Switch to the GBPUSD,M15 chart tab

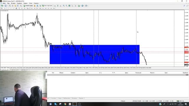pyautogui.click(x=15, y=70)
